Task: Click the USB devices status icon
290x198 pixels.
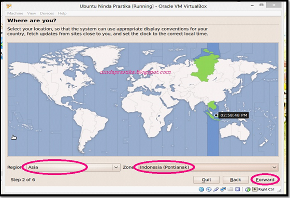Action: (216, 189)
